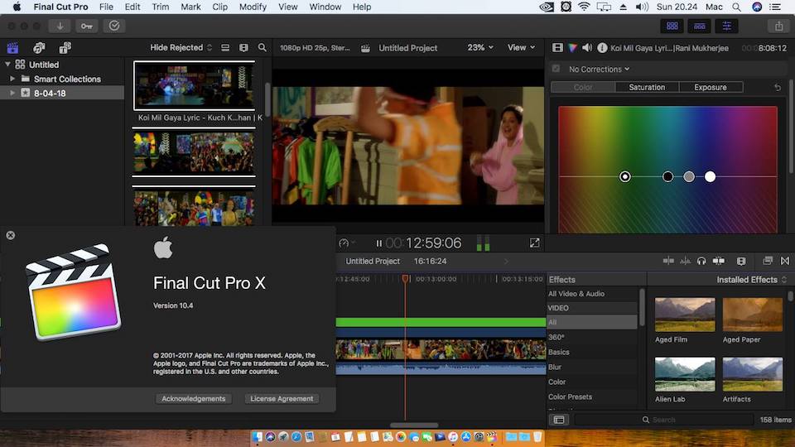This screenshot has height=447, width=795.
Task: Click the Wi-Fi status menu bar icon
Action: (x=584, y=7)
